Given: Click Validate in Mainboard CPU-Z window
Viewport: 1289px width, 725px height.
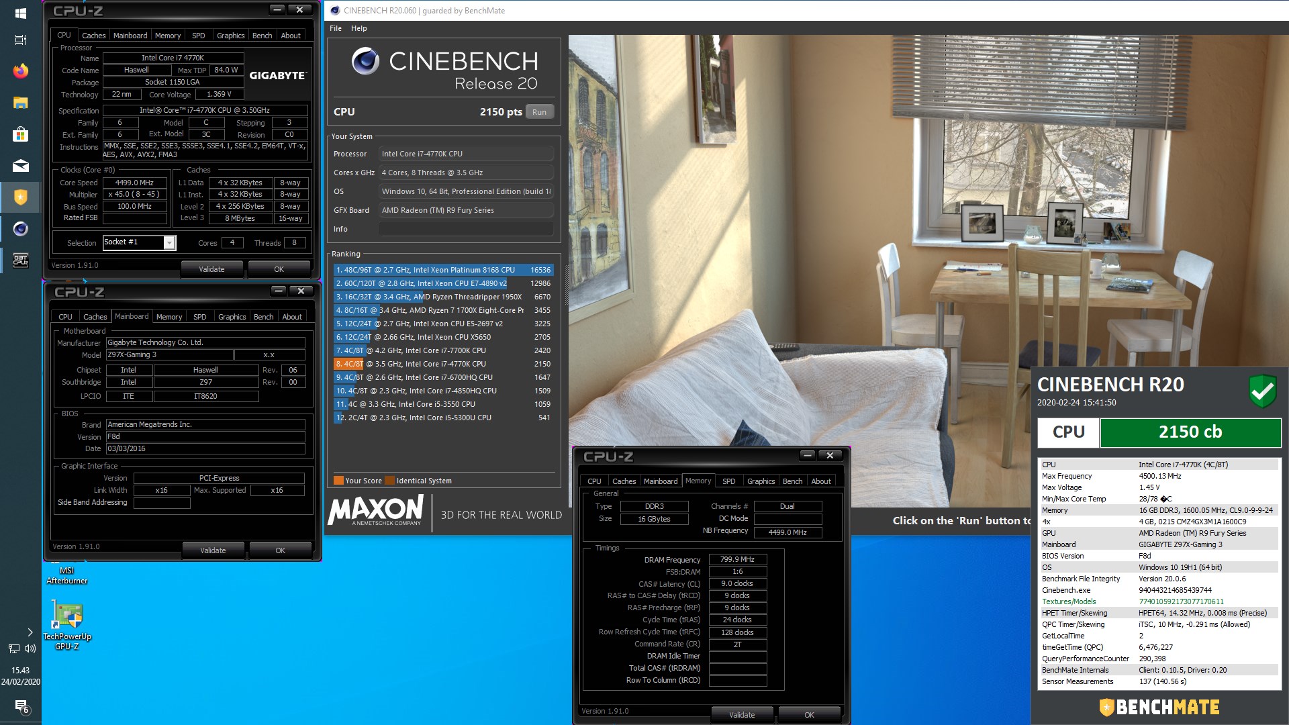Looking at the screenshot, I should 213,550.
